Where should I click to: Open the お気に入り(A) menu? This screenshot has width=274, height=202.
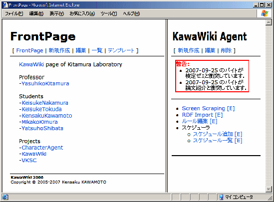pyautogui.click(x=82, y=13)
